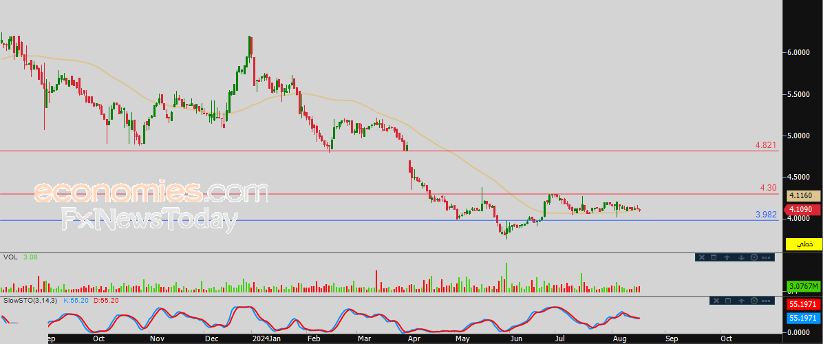
Task: Move the VOL panel down
Action: pos(741,257)
